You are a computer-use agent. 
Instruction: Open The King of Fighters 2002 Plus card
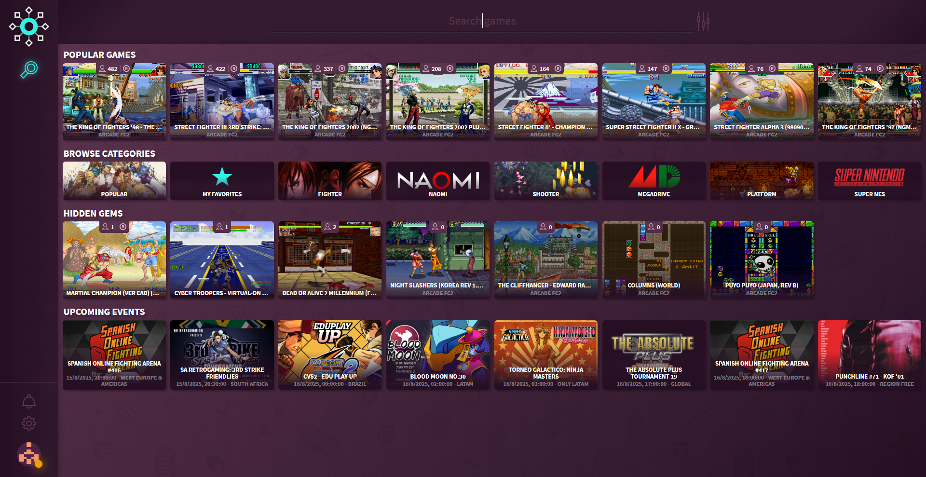pos(438,101)
